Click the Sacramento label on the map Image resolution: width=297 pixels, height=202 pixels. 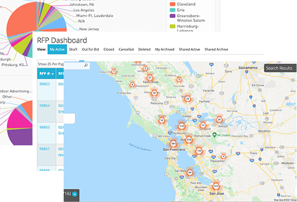pyautogui.click(x=248, y=68)
